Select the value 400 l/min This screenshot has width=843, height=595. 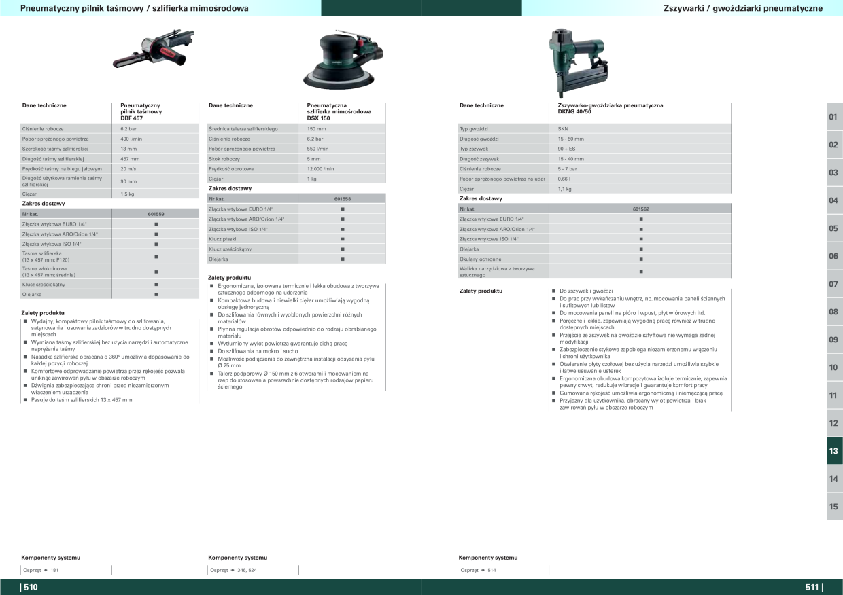coord(131,139)
